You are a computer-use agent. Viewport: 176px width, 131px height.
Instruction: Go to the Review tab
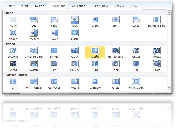119,6
